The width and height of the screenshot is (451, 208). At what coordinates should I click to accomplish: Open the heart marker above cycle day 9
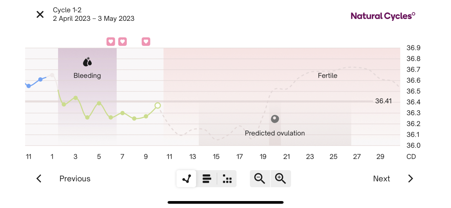pos(146,41)
